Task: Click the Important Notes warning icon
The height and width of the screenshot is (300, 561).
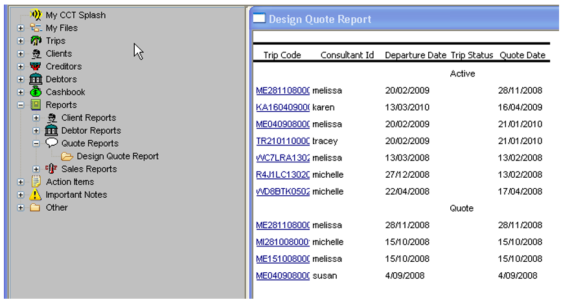Action: pyautogui.click(x=36, y=194)
